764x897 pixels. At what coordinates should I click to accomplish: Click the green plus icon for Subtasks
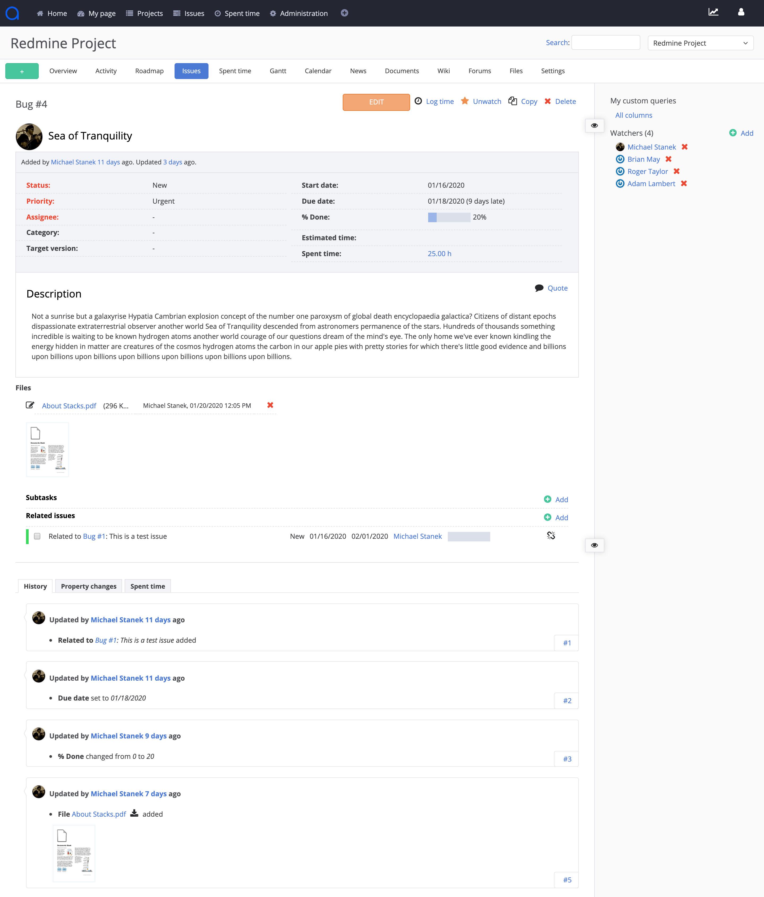(548, 499)
